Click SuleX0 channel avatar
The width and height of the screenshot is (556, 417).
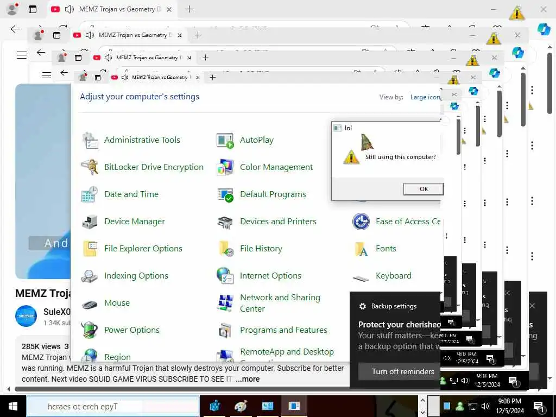26,316
